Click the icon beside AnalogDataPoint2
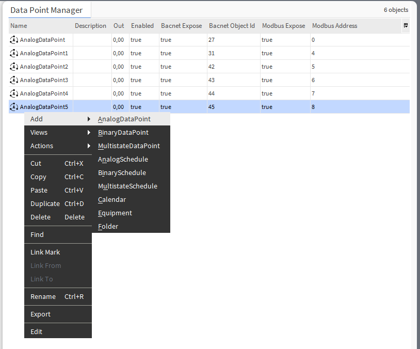The width and height of the screenshot is (420, 349). click(13, 66)
